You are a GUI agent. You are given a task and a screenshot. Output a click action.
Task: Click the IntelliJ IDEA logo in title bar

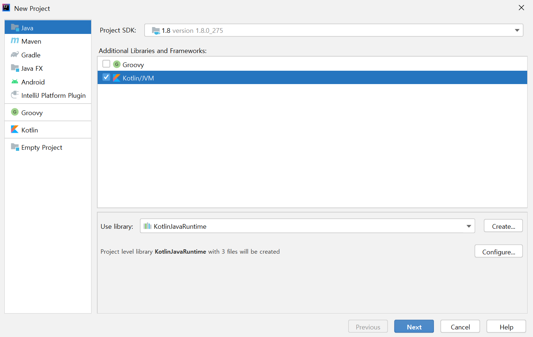(7, 8)
